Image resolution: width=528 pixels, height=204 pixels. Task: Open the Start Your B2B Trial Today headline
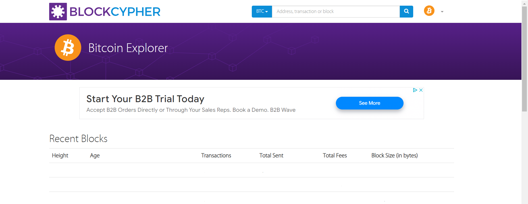(x=145, y=99)
